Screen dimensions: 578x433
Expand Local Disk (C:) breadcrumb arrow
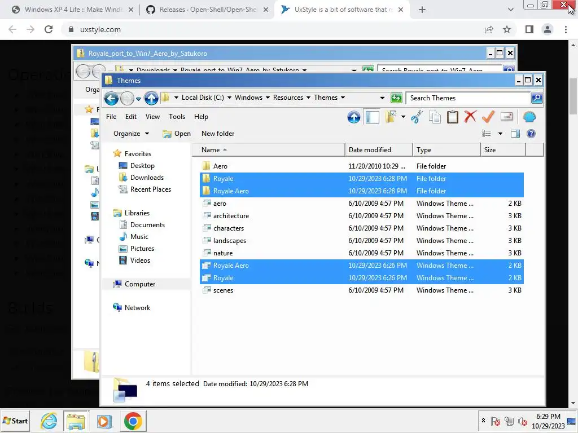coord(229,98)
